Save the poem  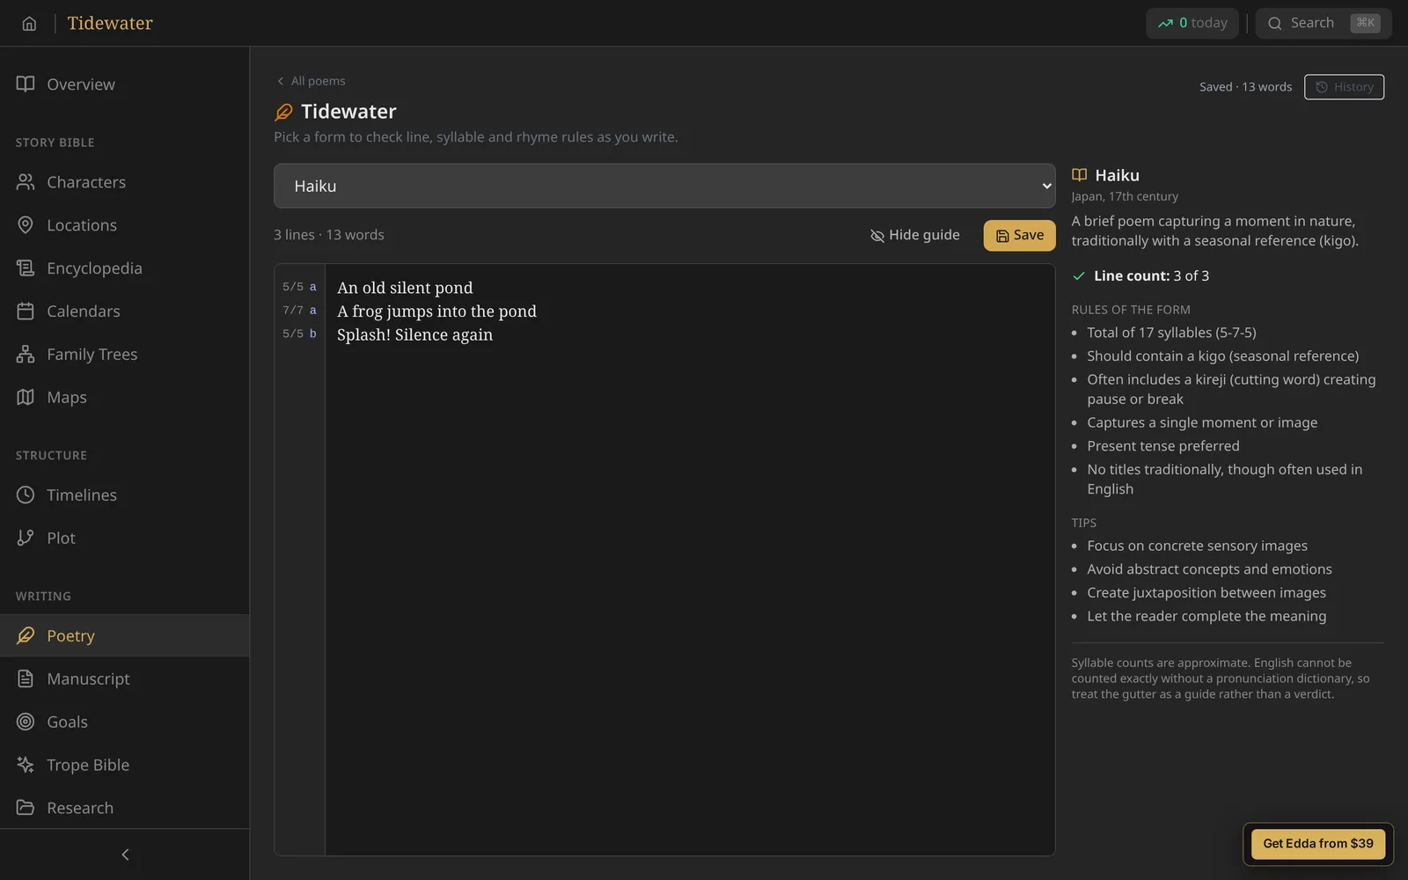[1019, 235]
